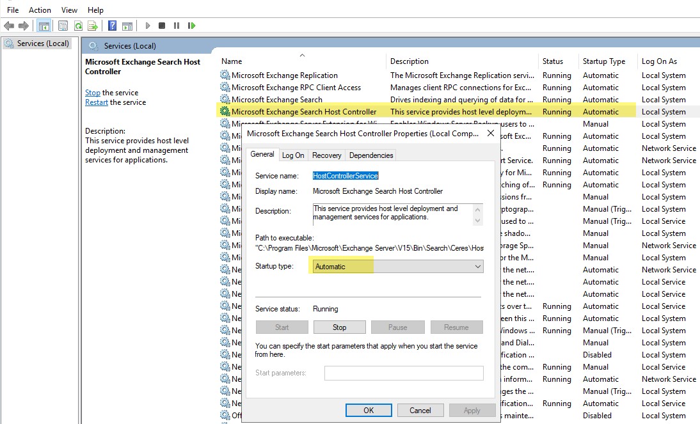The width and height of the screenshot is (700, 424).
Task: Switch to the Recovery tab
Action: click(x=326, y=155)
